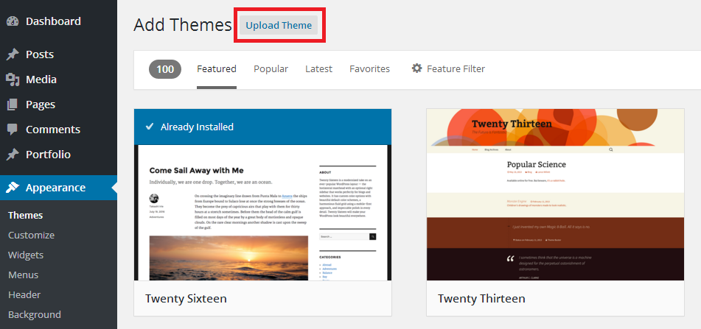
Task: Open the Twenty Sixteen theme preview thumbnail
Action: point(263,194)
